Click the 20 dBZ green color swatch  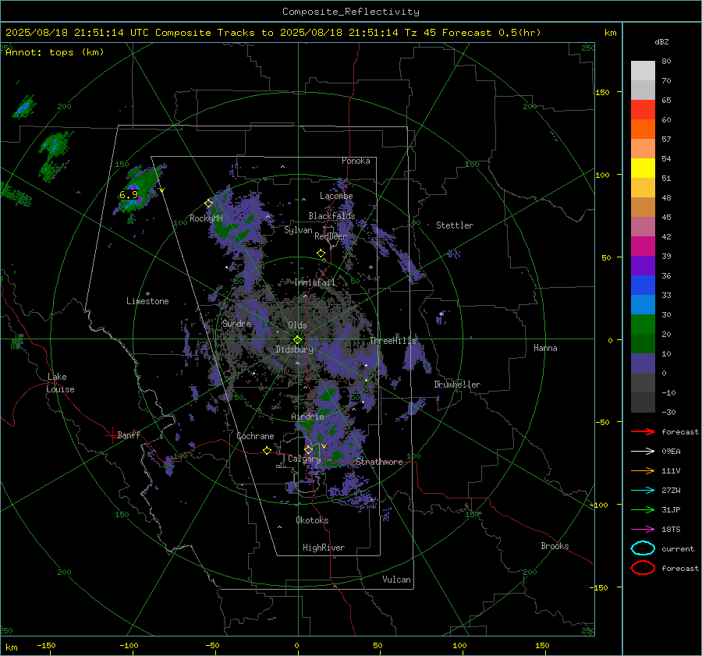[x=643, y=324]
